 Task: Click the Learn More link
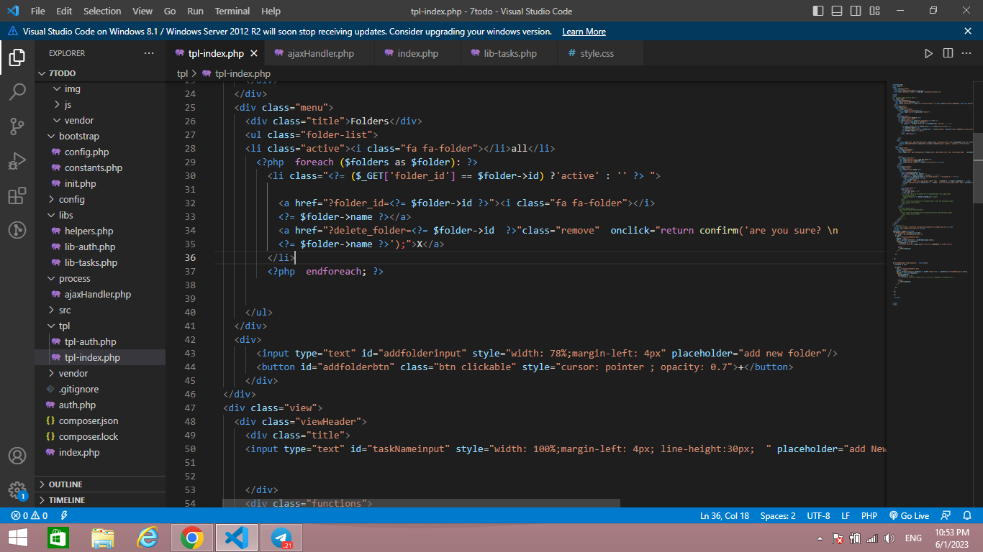click(584, 32)
